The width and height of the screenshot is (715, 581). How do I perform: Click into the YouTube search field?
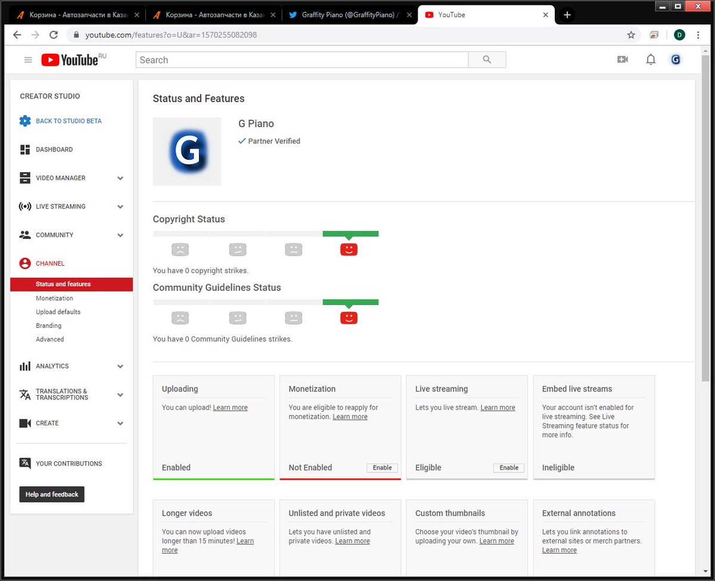tap(302, 60)
